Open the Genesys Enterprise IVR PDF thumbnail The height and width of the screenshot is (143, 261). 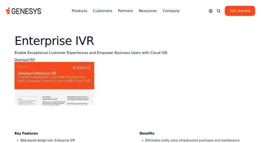coord(54,84)
